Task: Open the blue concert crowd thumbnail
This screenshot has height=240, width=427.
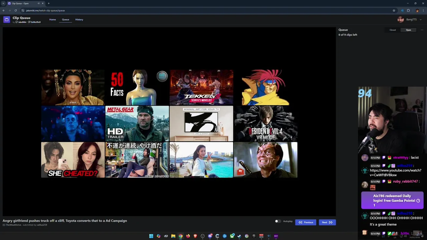Action: pos(73,124)
